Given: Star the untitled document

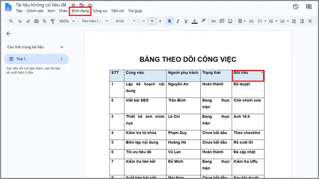Looking at the screenshot, I should 73,5.
